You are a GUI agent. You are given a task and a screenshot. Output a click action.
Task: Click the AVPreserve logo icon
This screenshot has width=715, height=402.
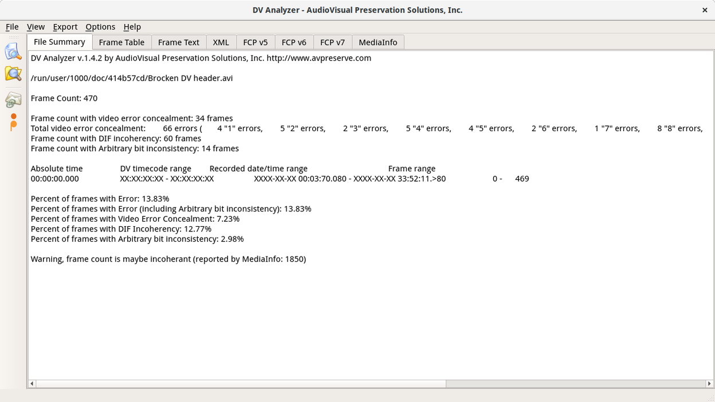point(13,122)
